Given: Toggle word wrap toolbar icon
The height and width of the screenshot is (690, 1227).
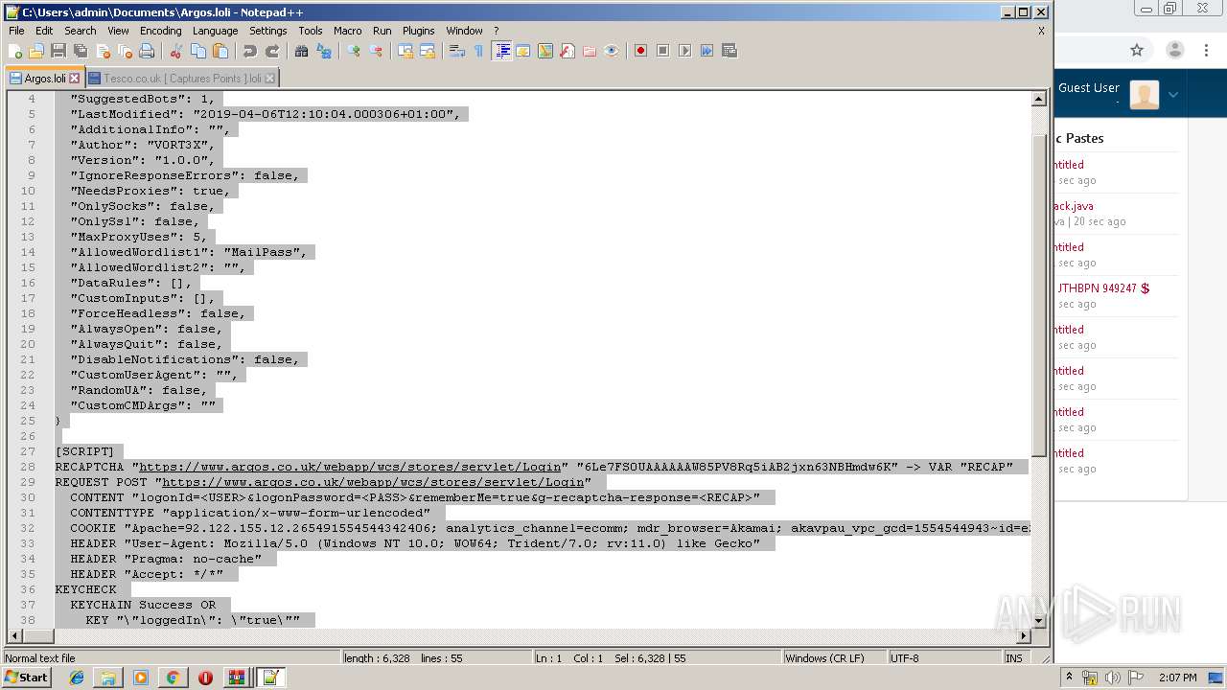Looking at the screenshot, I should 457,51.
